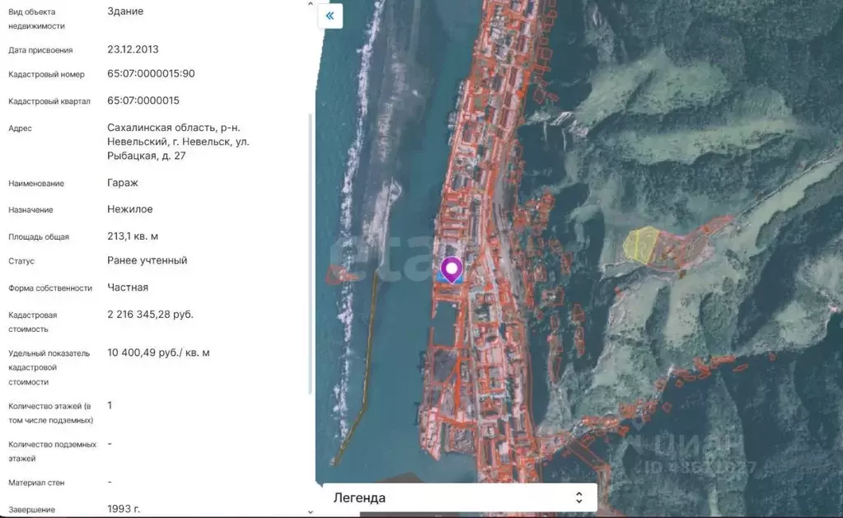Click the total area value 213,1 кв. м

point(133,236)
